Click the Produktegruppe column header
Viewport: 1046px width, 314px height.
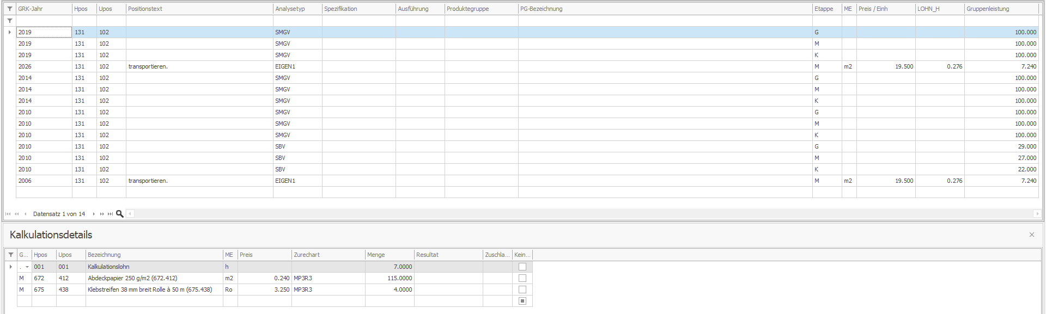click(482, 9)
